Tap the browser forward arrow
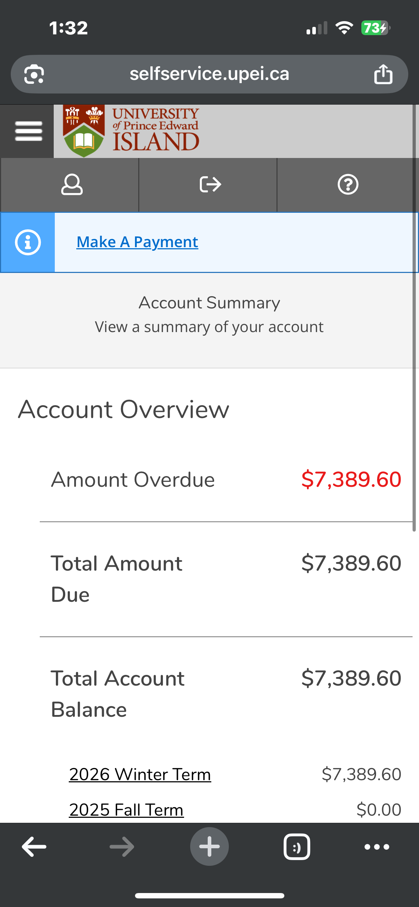The height and width of the screenshot is (907, 419). (122, 847)
